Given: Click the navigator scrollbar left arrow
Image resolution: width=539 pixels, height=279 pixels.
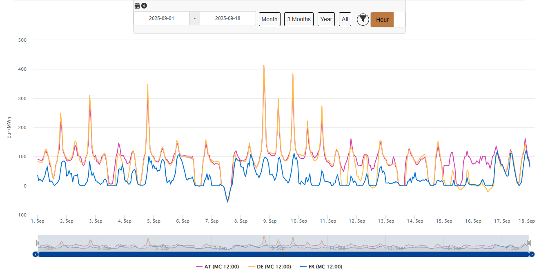Looking at the screenshot, I should pos(35,254).
